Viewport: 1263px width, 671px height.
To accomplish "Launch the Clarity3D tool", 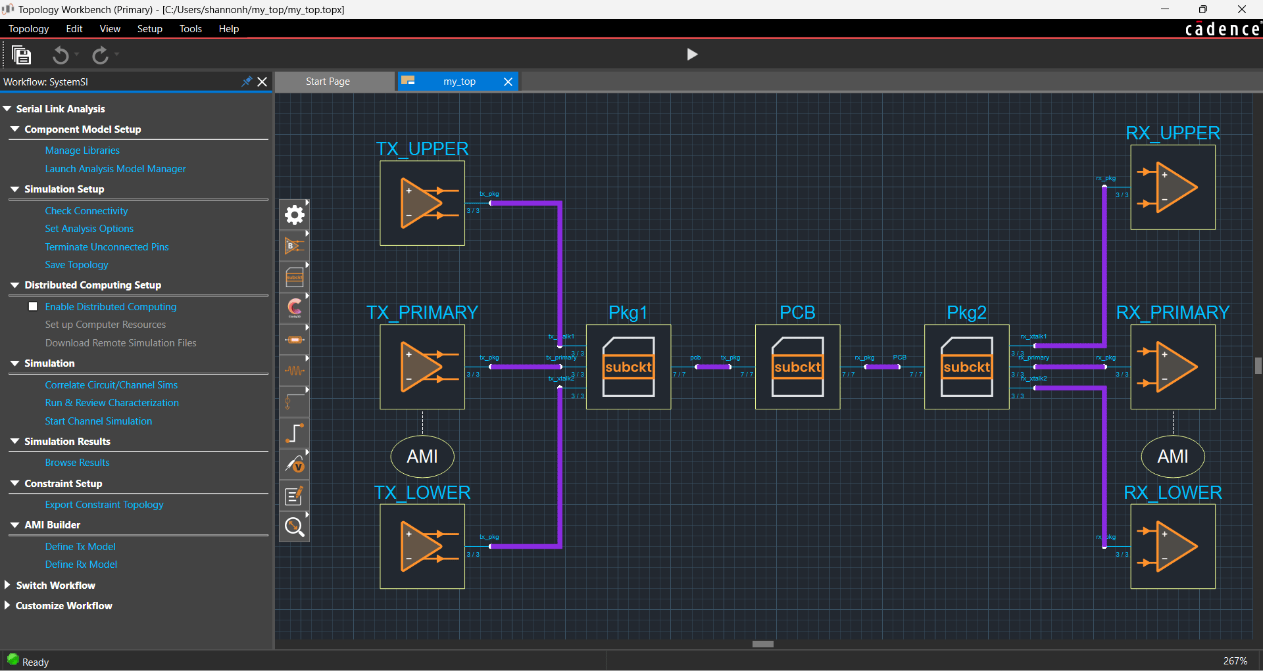I will tap(294, 308).
